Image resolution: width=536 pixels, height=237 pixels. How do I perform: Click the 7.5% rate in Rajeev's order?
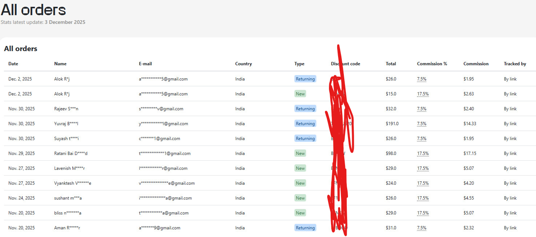point(422,109)
